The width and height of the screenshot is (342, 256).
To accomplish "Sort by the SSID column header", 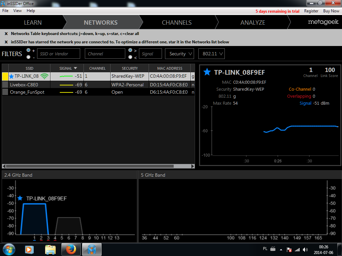I will (x=29, y=68).
